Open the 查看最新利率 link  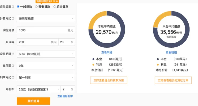(x=65, y=96)
